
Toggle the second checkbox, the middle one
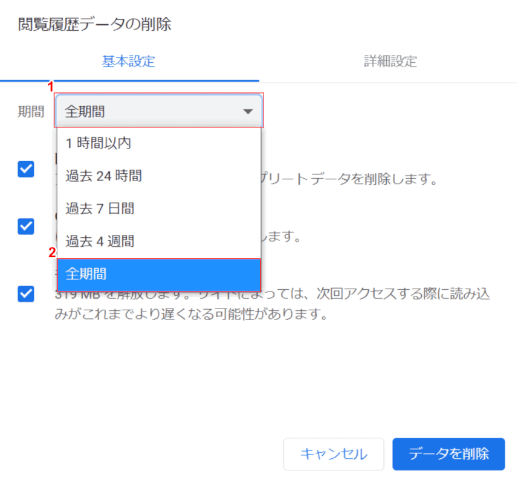point(26,226)
